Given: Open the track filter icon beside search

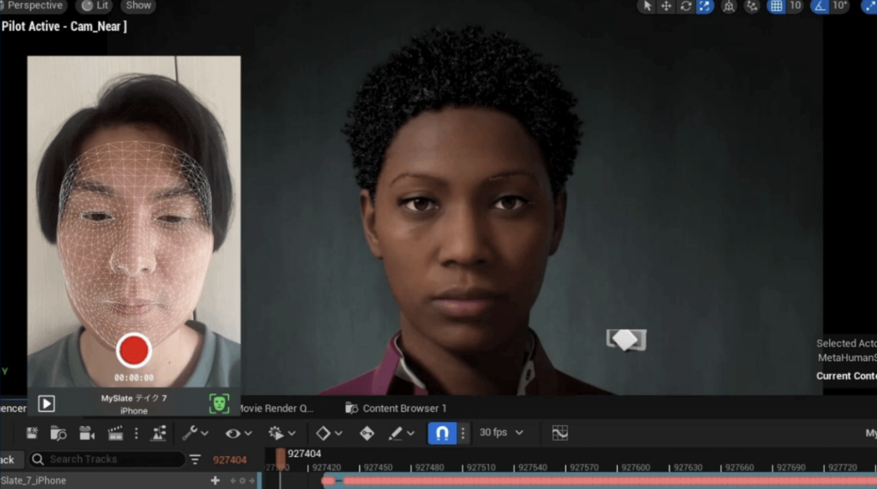Looking at the screenshot, I should tap(195, 459).
